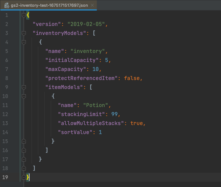Click the fold end marker on line 19
The height and width of the screenshot is (187, 221).
(x=24, y=177)
